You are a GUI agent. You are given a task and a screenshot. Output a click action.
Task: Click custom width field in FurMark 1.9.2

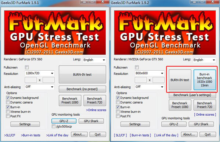(x=141, y=80)
